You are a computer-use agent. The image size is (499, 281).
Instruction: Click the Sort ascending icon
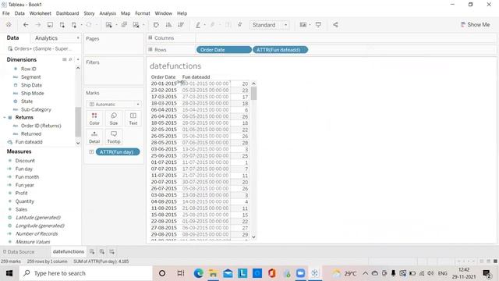point(168,25)
